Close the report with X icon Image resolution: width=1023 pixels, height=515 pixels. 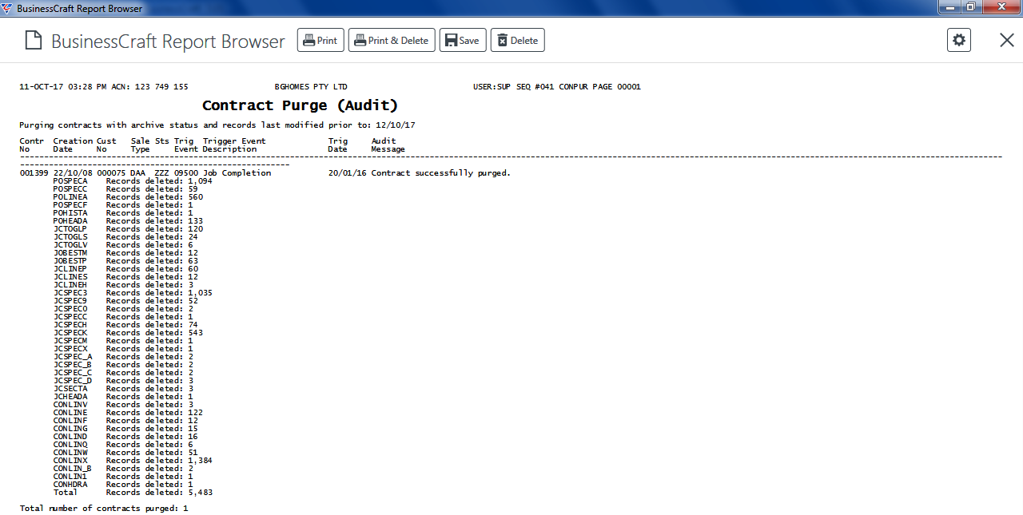coord(1007,40)
